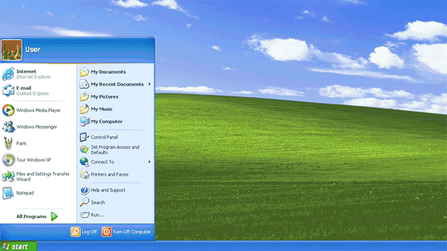Click the Connect To text label
This screenshot has height=251, width=447.
point(103,162)
